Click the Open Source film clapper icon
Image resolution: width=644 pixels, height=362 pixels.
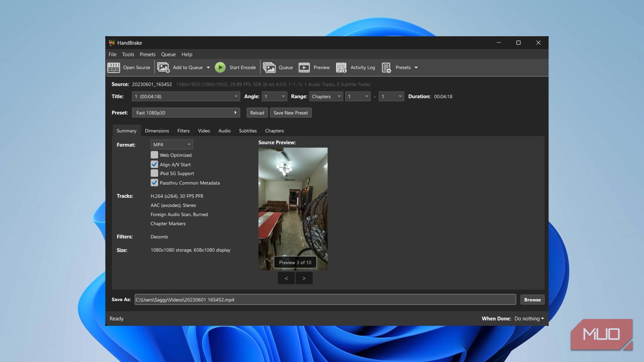[114, 67]
